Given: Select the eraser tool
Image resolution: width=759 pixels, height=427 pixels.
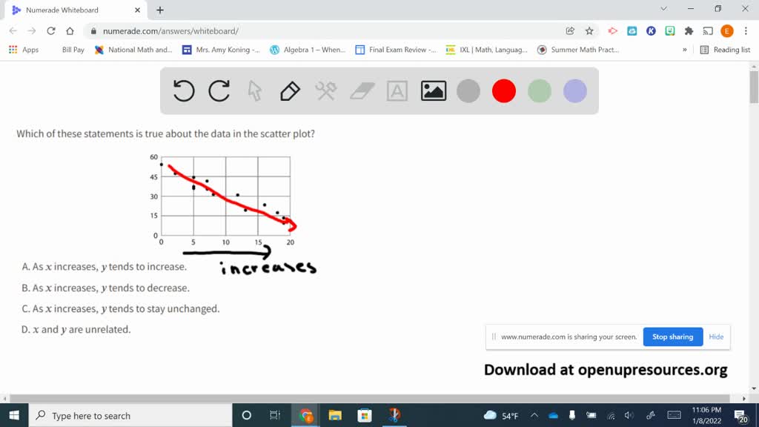Looking at the screenshot, I should click(x=362, y=90).
